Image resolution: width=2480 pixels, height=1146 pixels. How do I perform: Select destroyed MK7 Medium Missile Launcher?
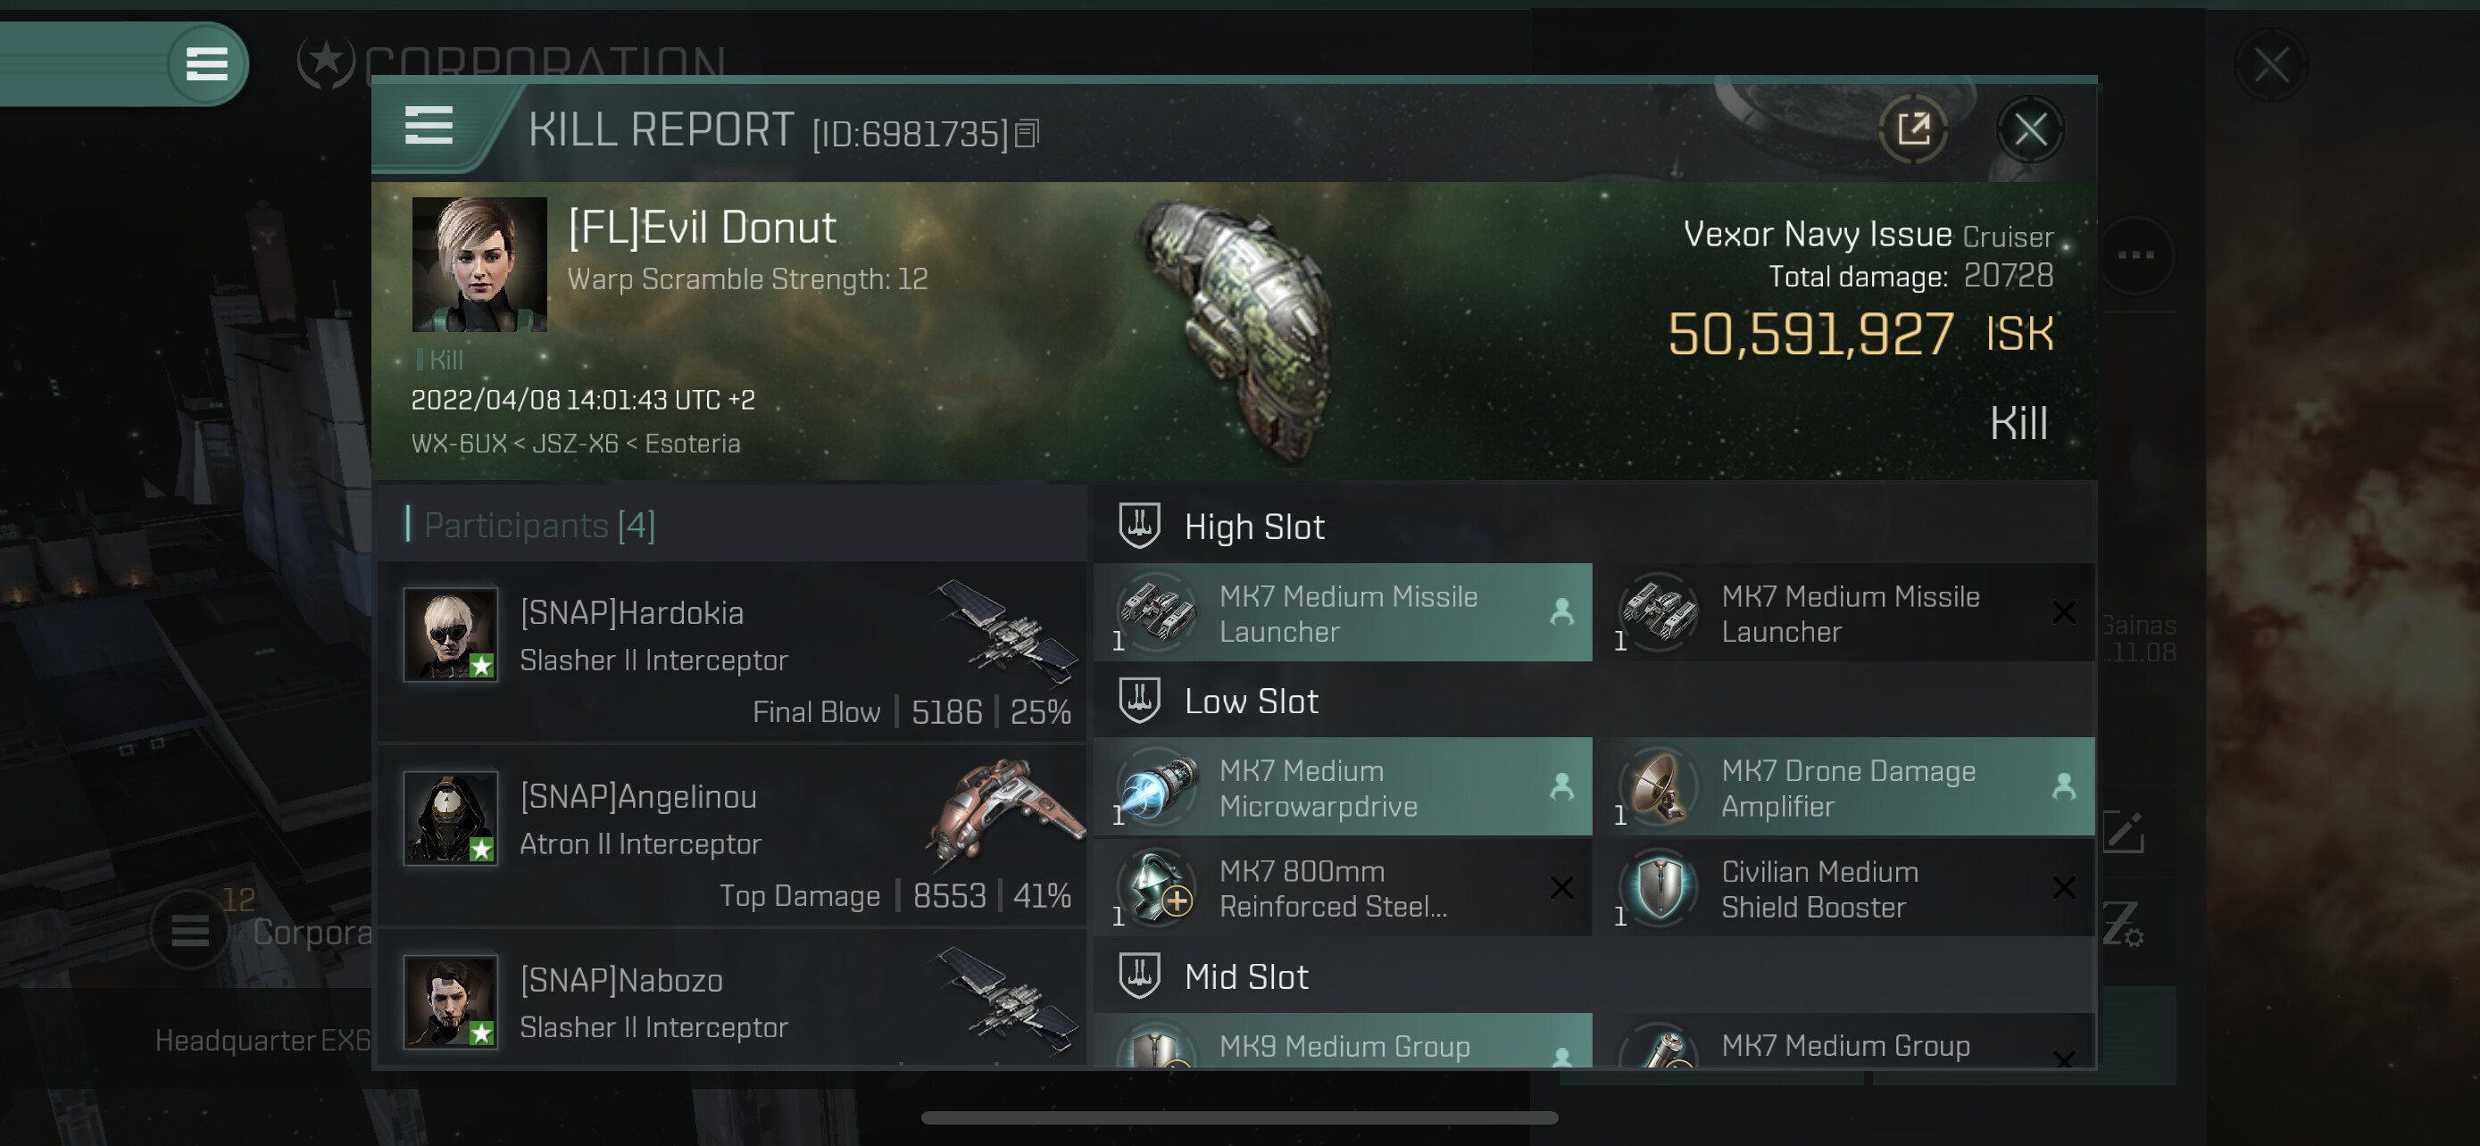click(x=1854, y=613)
